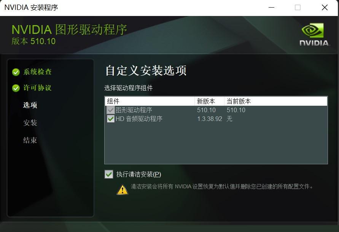Click the clean-install warning message text
This screenshot has width=339, height=232.
click(221, 186)
